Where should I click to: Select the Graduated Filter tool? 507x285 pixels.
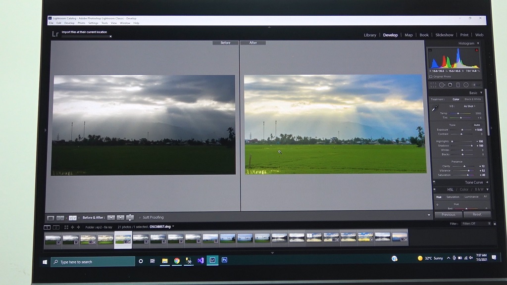pyautogui.click(x=458, y=85)
